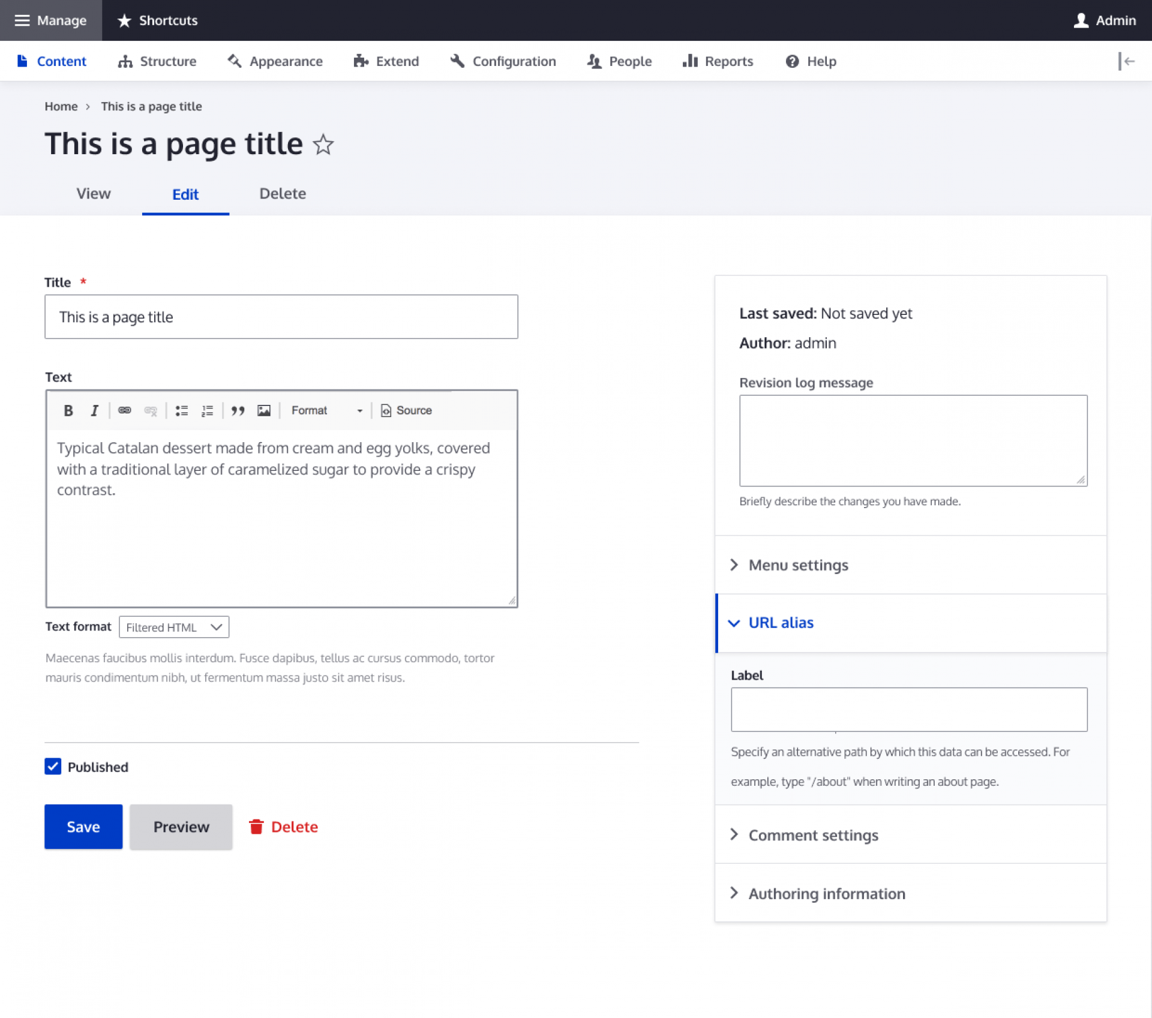Switch to the View tab

(93, 194)
